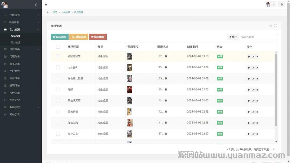Viewport: 290px width, 163px height.
Task: Play the video in the 销冠的秘密 row
Action: coord(249,57)
